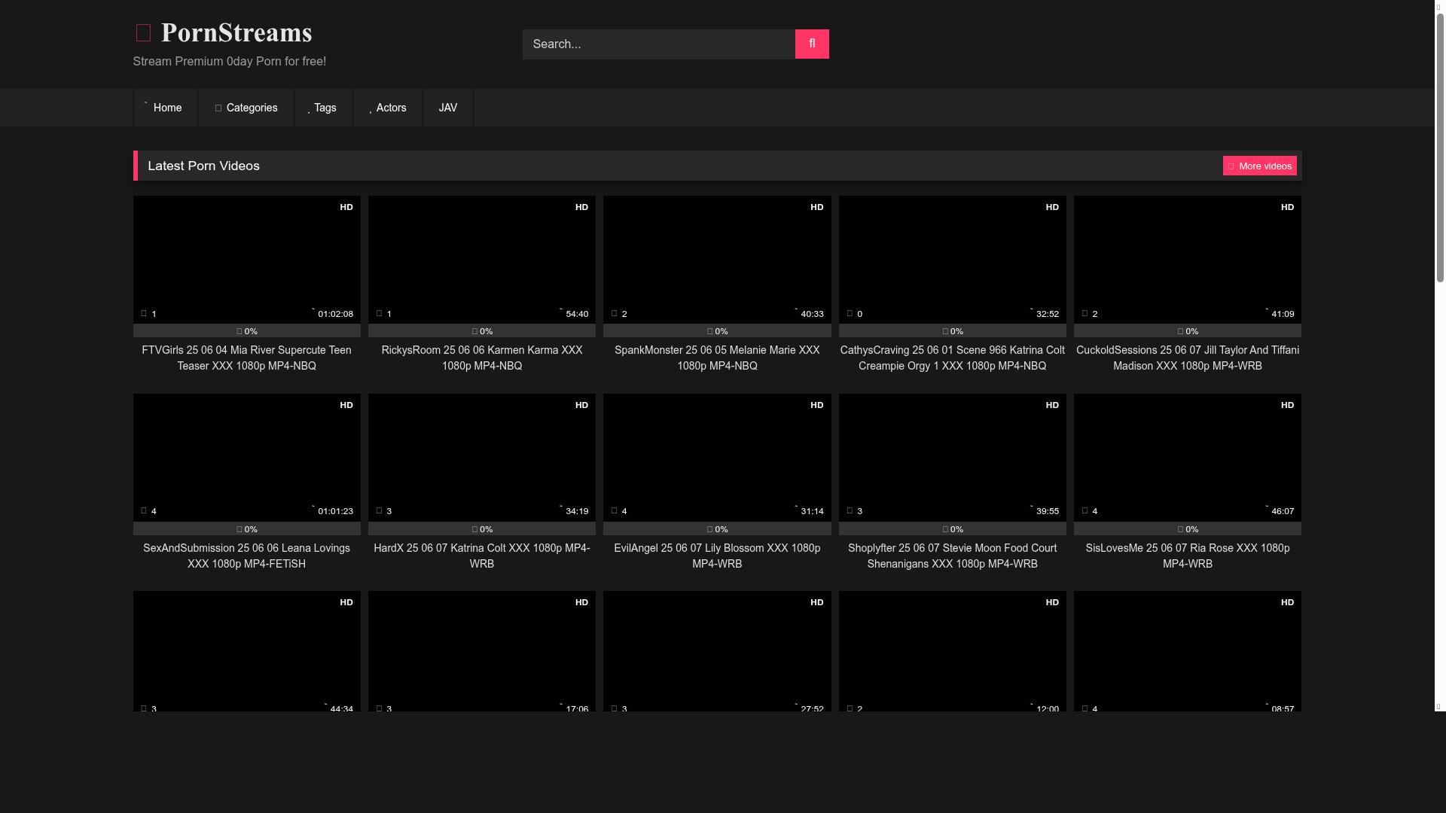Click the HD badge on the FTVGirls video
This screenshot has height=813, width=1446.
(x=346, y=207)
